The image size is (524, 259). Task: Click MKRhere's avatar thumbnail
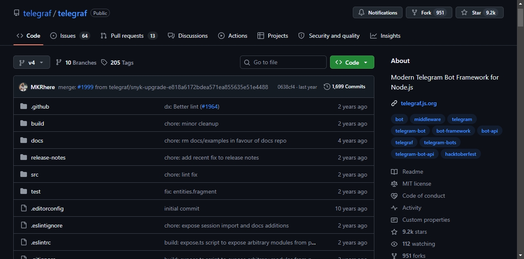point(23,87)
